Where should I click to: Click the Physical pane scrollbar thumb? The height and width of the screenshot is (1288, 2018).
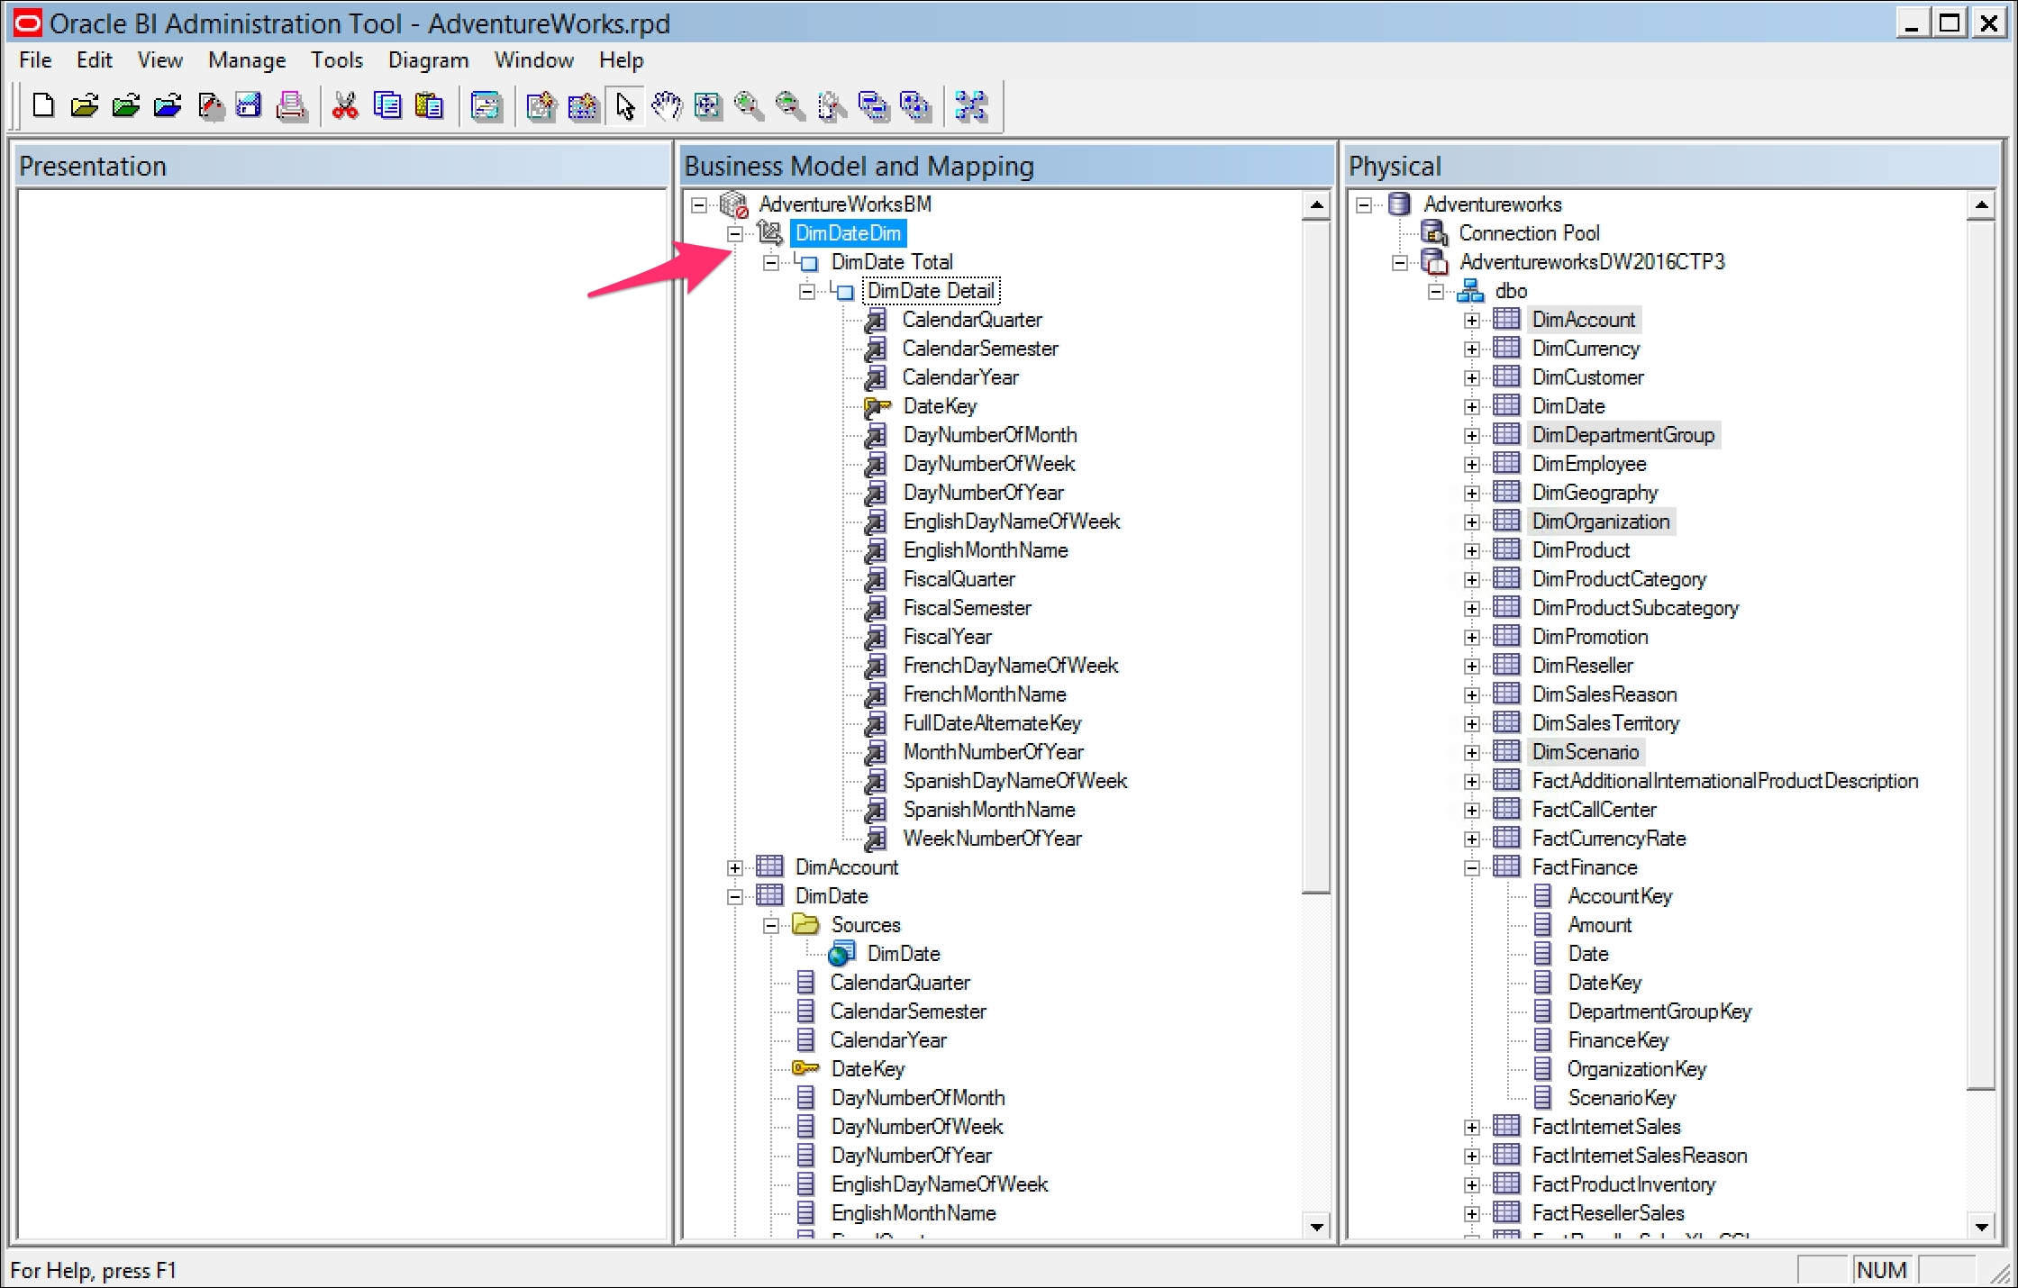coord(1981,655)
